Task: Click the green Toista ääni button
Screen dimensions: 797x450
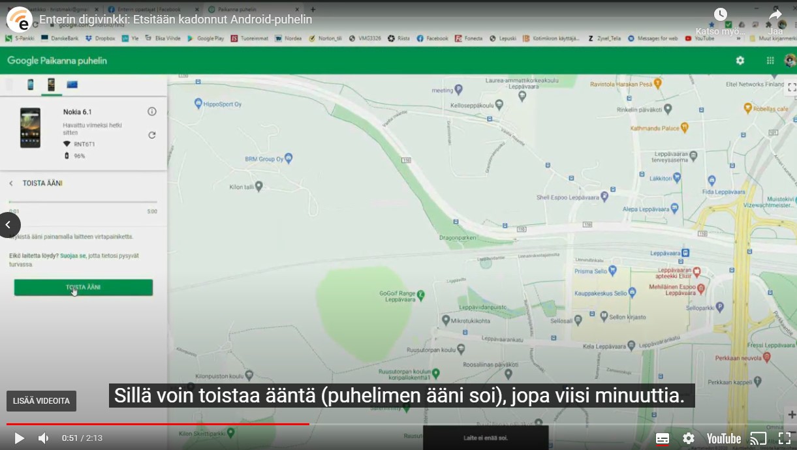Action: pyautogui.click(x=84, y=287)
